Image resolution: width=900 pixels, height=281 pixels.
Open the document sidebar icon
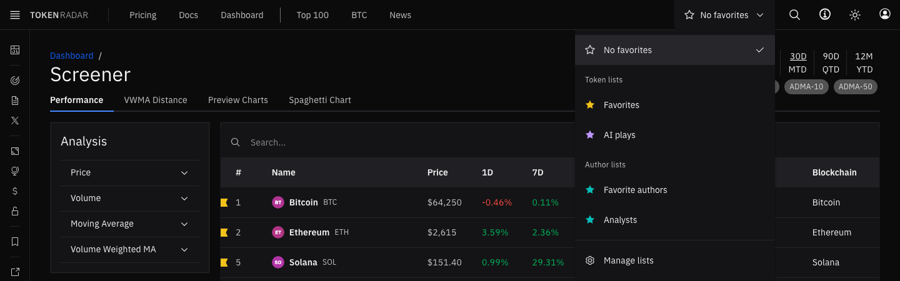click(15, 101)
